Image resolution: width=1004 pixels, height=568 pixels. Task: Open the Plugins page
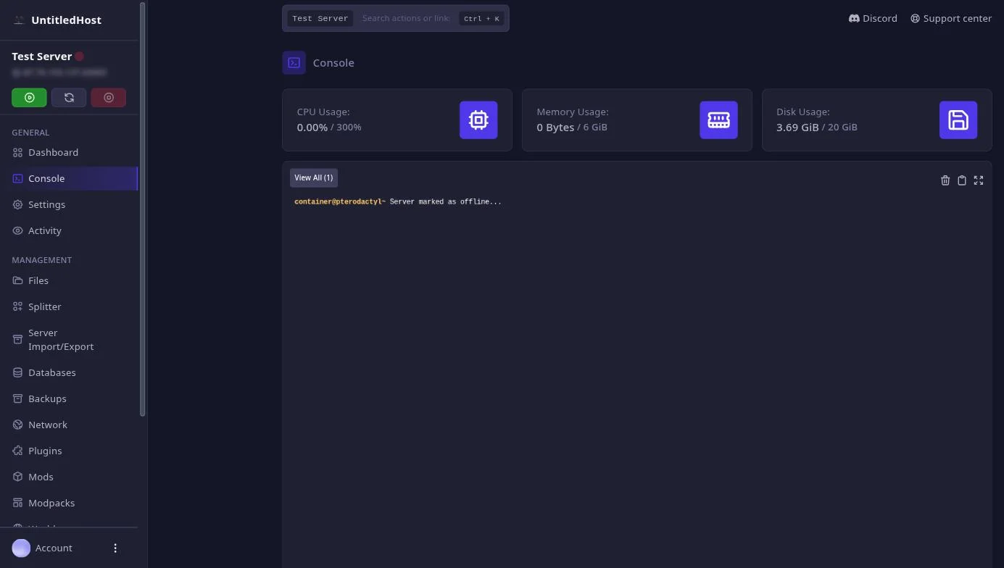pos(69,451)
